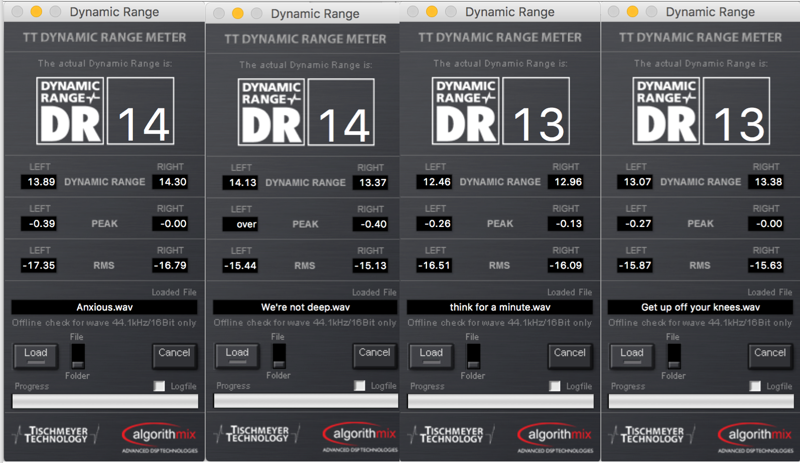This screenshot has width=800, height=463.
Task: Enable Logfile checkbox in Anxious.wav window
Action: [x=159, y=386]
